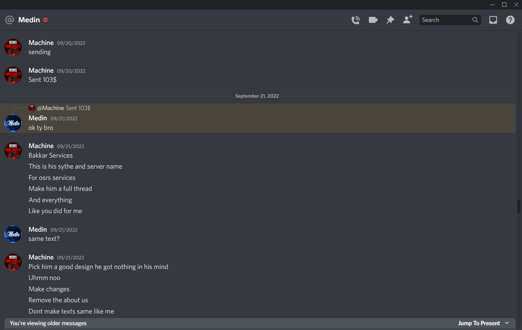Viewport: 522px width, 330px height.
Task: Start a video call
Action: pos(373,20)
